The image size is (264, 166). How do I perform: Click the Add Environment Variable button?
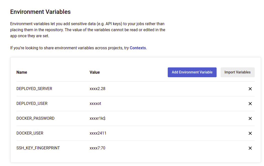pyautogui.click(x=192, y=72)
